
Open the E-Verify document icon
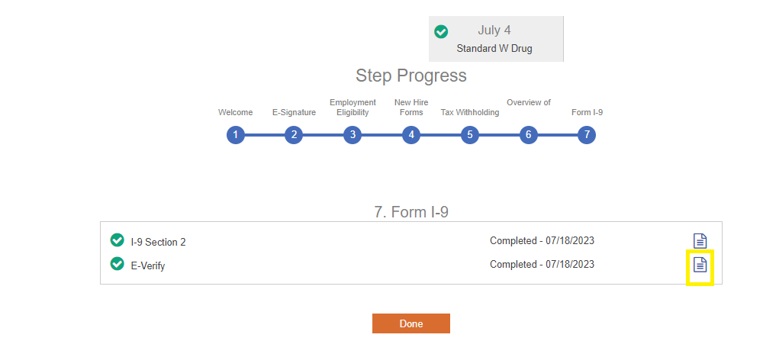point(700,265)
